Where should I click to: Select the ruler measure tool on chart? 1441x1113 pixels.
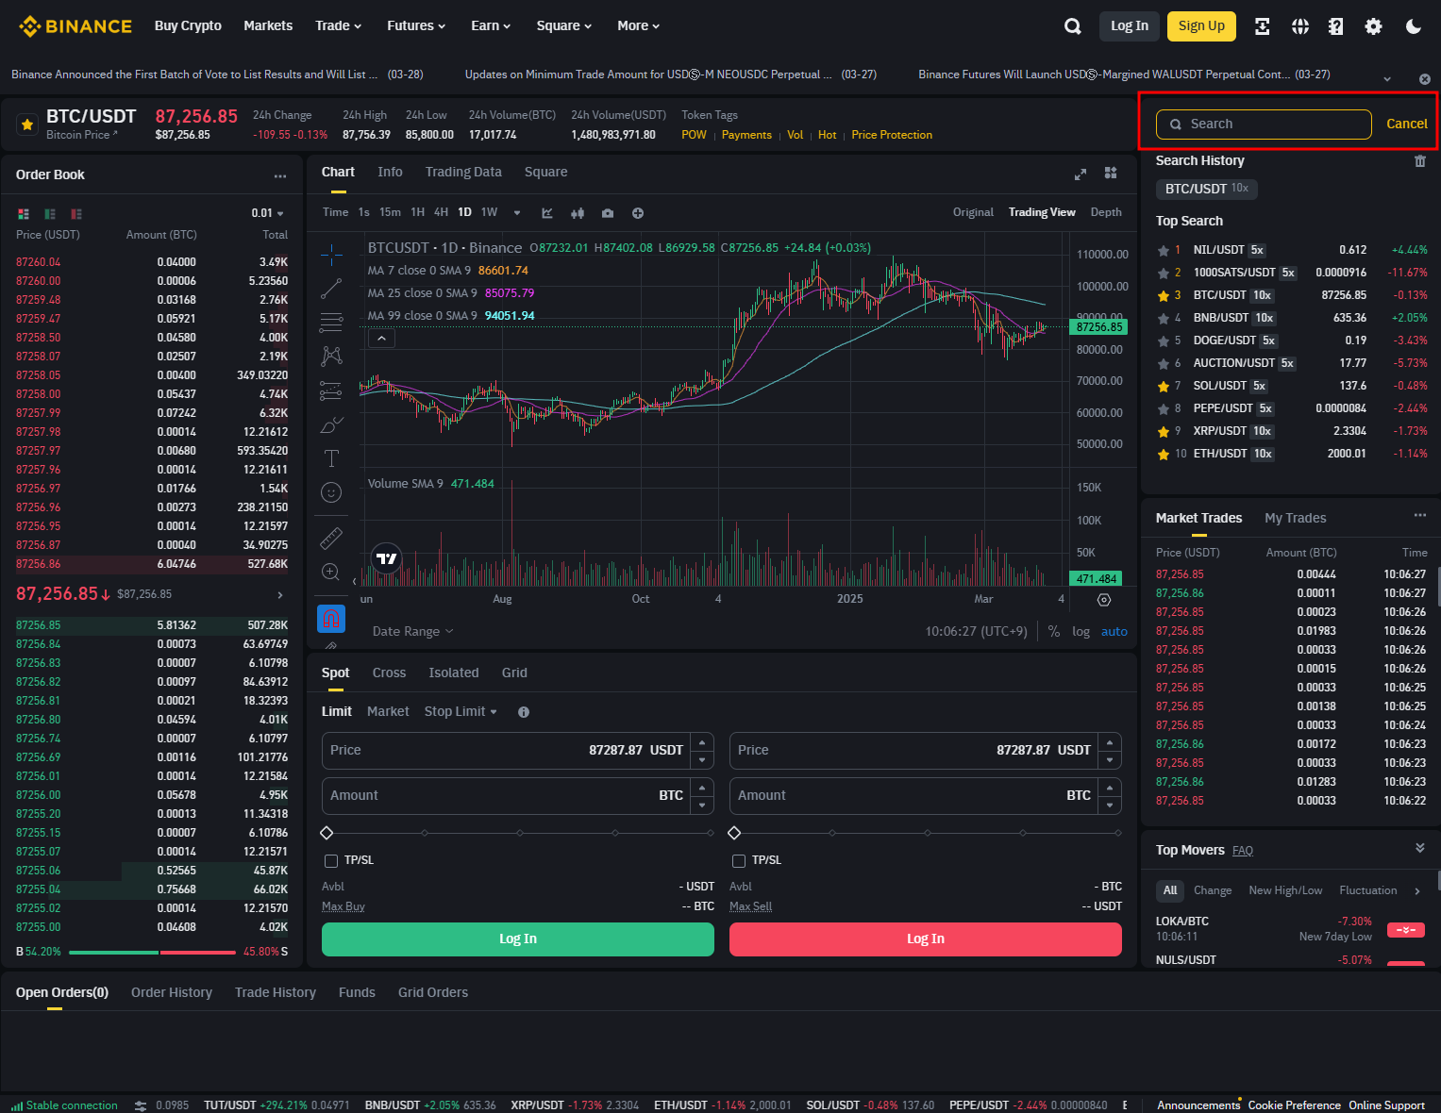coord(331,538)
